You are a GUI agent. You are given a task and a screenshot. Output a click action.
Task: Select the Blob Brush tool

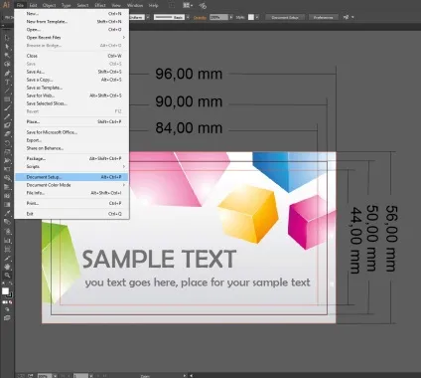click(x=7, y=125)
